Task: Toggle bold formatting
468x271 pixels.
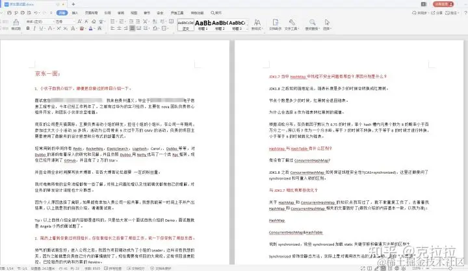Action: point(28,29)
